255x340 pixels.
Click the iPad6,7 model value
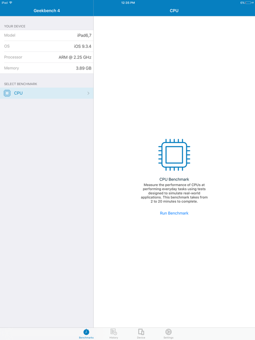pyautogui.click(x=84, y=35)
